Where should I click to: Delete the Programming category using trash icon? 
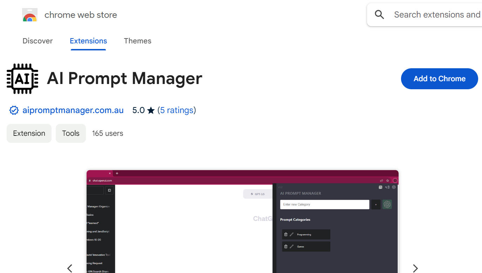coord(286,234)
